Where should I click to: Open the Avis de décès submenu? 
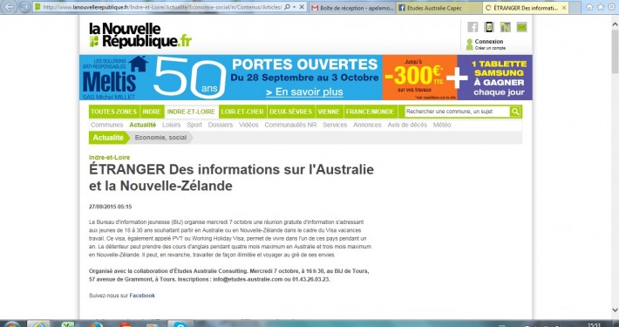407,125
